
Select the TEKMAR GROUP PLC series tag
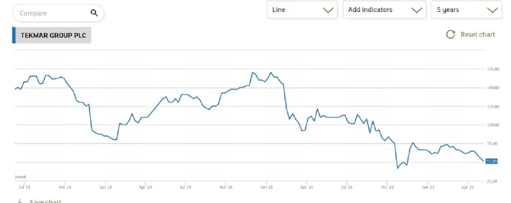(53, 36)
